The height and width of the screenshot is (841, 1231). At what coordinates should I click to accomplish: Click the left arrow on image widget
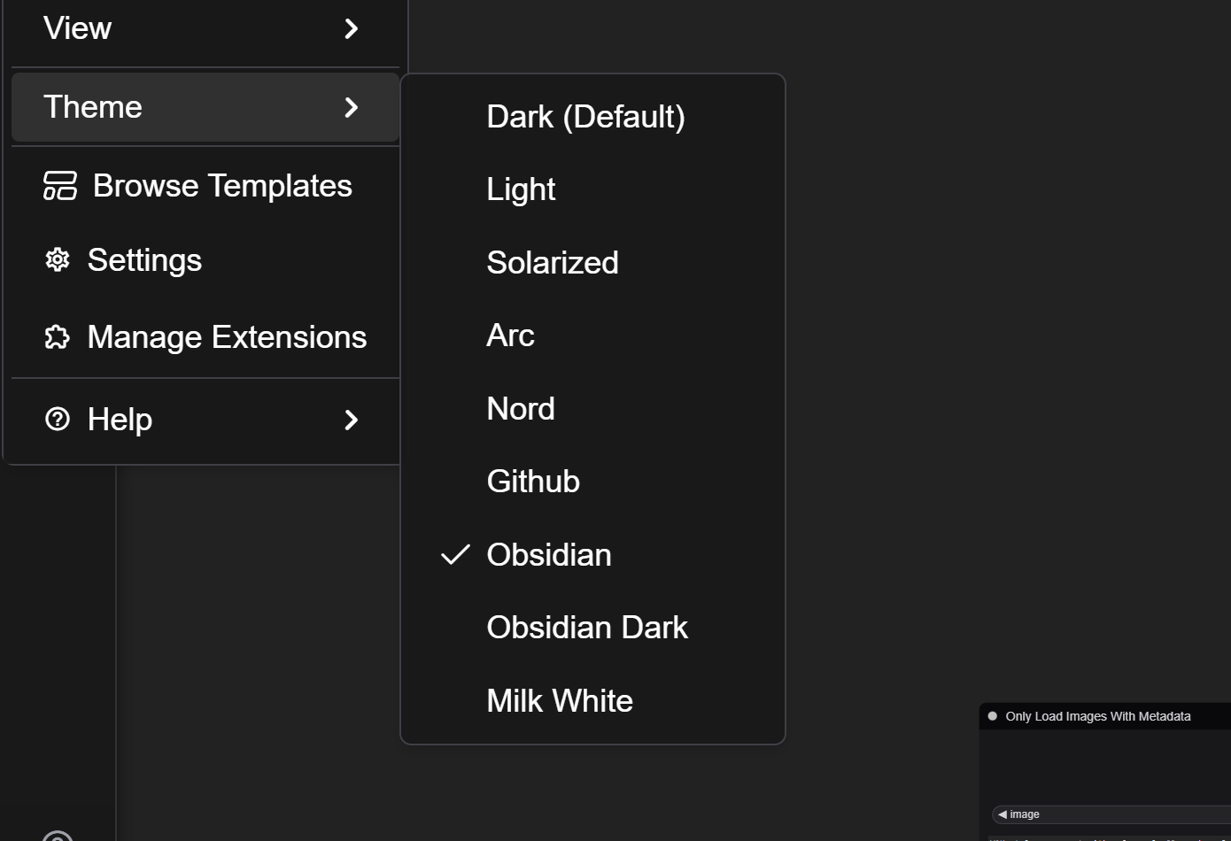[1003, 814]
